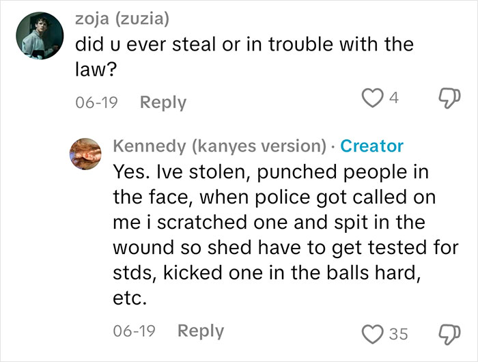
Task: Click the 06-19 date on zoja's comment
Action: 97,102
